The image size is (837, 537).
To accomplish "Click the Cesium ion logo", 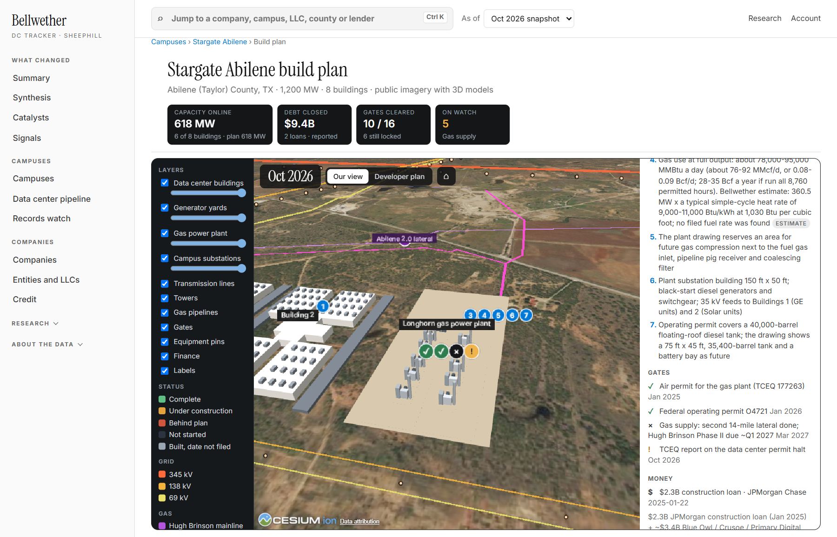I will point(297,520).
